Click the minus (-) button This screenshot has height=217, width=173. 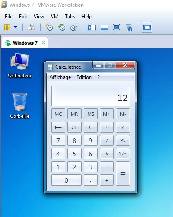(107, 167)
